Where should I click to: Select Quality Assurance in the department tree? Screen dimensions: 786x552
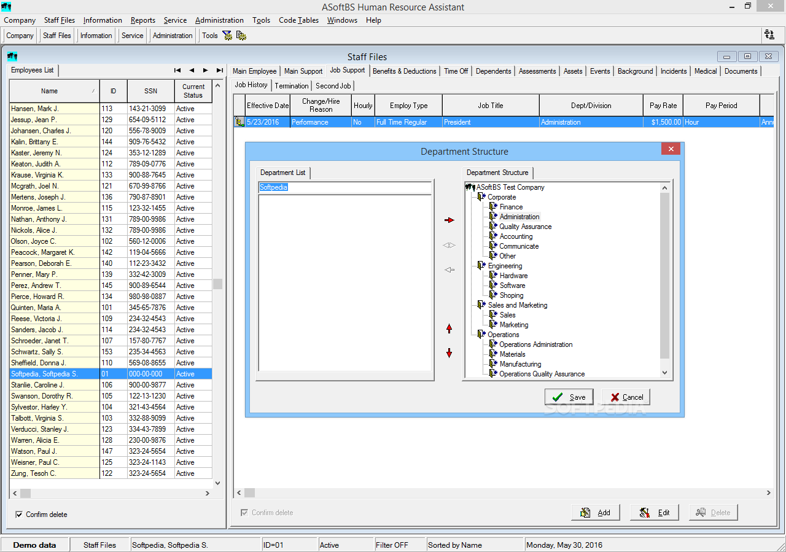point(525,227)
